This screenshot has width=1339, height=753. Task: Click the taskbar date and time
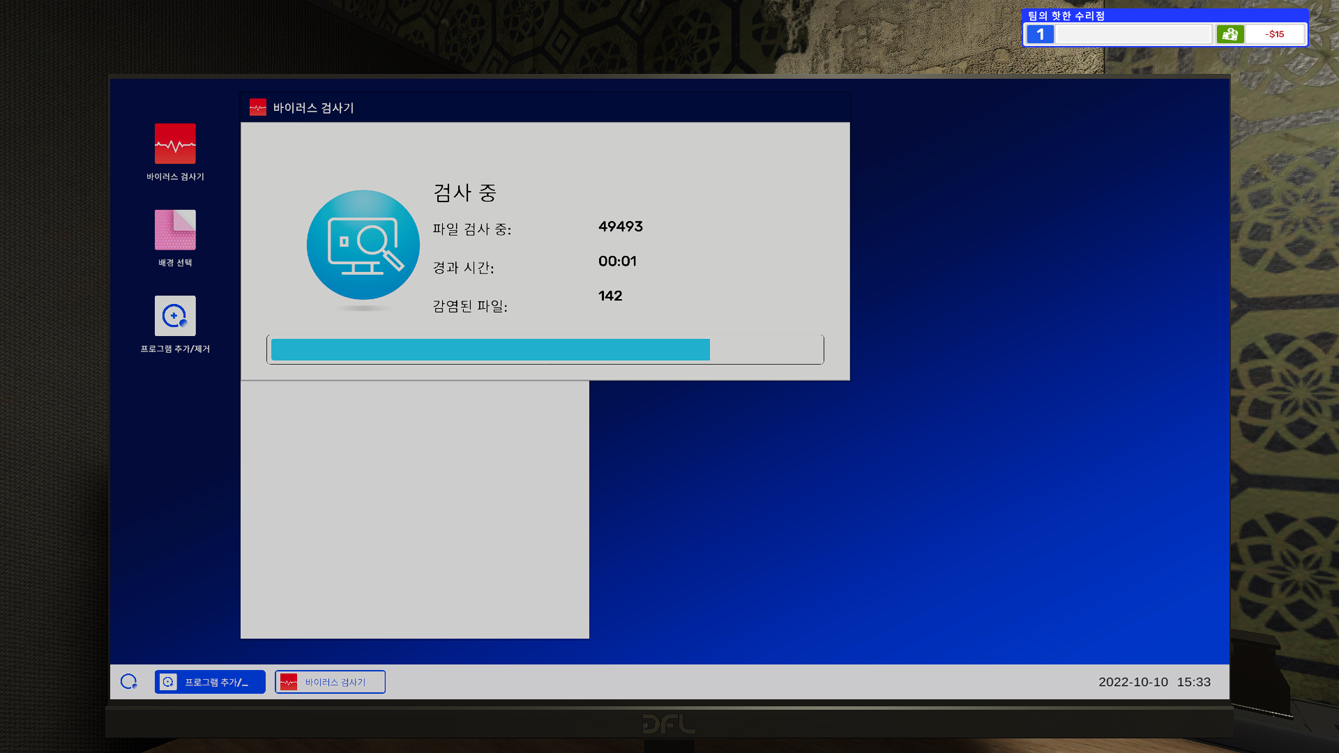[1154, 682]
